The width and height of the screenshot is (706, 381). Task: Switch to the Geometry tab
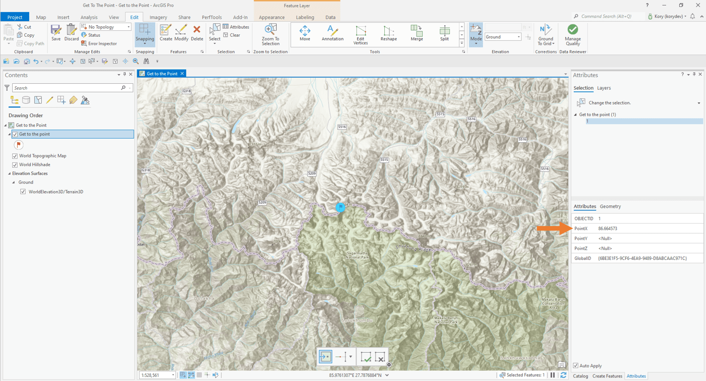point(610,206)
